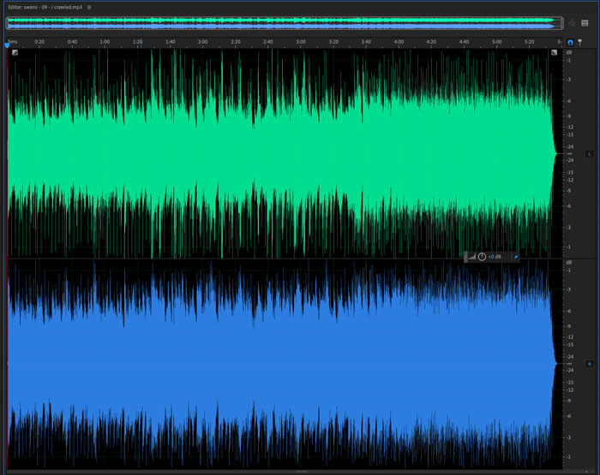Click the 5:00 mark on the time ruler

coord(496,42)
